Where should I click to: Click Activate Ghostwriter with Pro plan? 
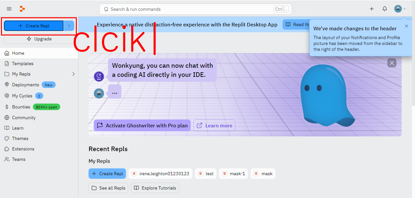(x=143, y=125)
